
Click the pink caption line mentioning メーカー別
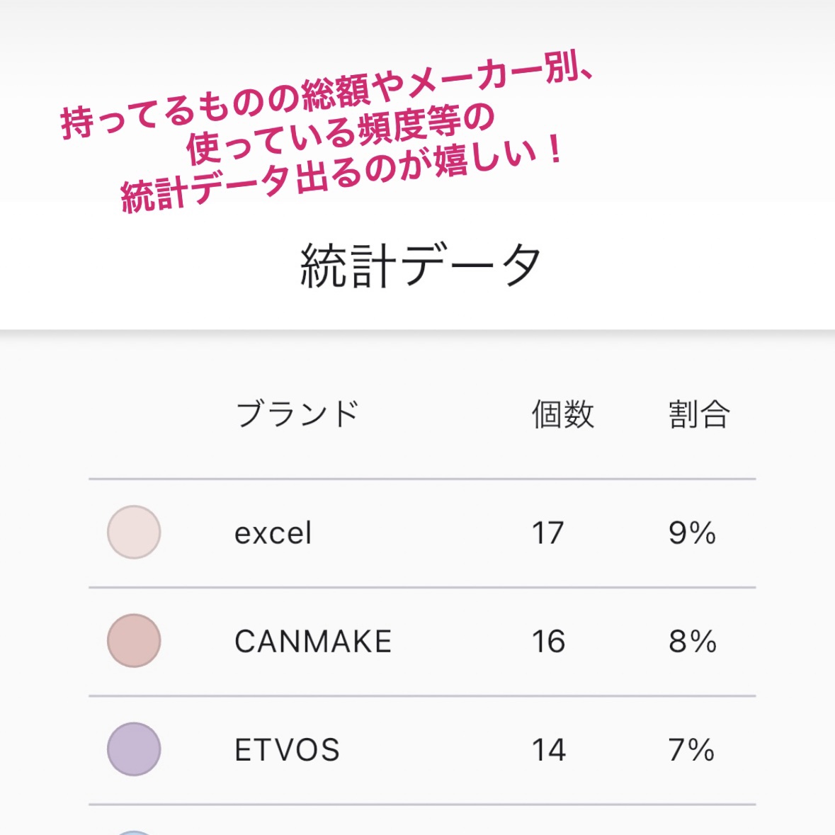327,99
